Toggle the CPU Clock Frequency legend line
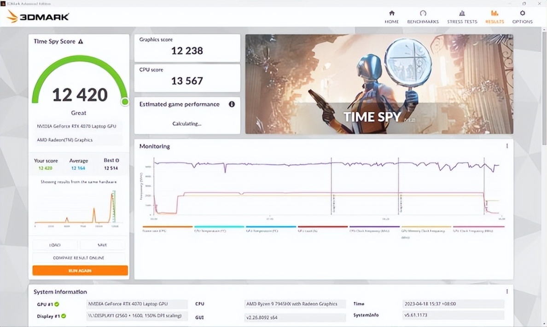This screenshot has width=547, height=327. pyautogui.click(x=374, y=229)
